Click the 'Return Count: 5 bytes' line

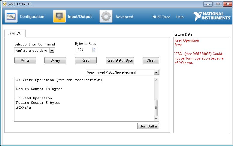pyautogui.click(x=38, y=103)
